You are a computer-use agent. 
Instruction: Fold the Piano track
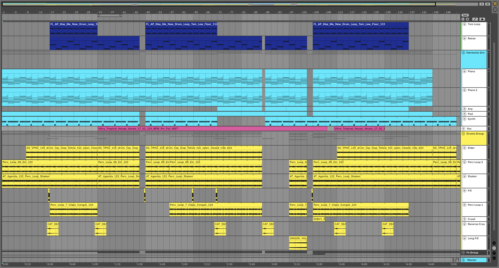coord(465,71)
